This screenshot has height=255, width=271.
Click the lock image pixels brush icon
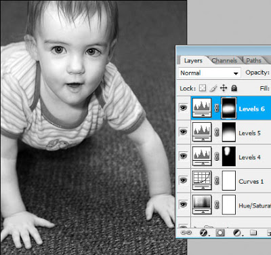pos(213,88)
